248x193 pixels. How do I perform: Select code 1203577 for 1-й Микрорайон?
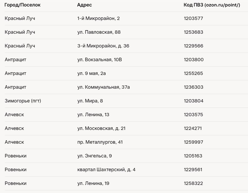click(x=193, y=18)
